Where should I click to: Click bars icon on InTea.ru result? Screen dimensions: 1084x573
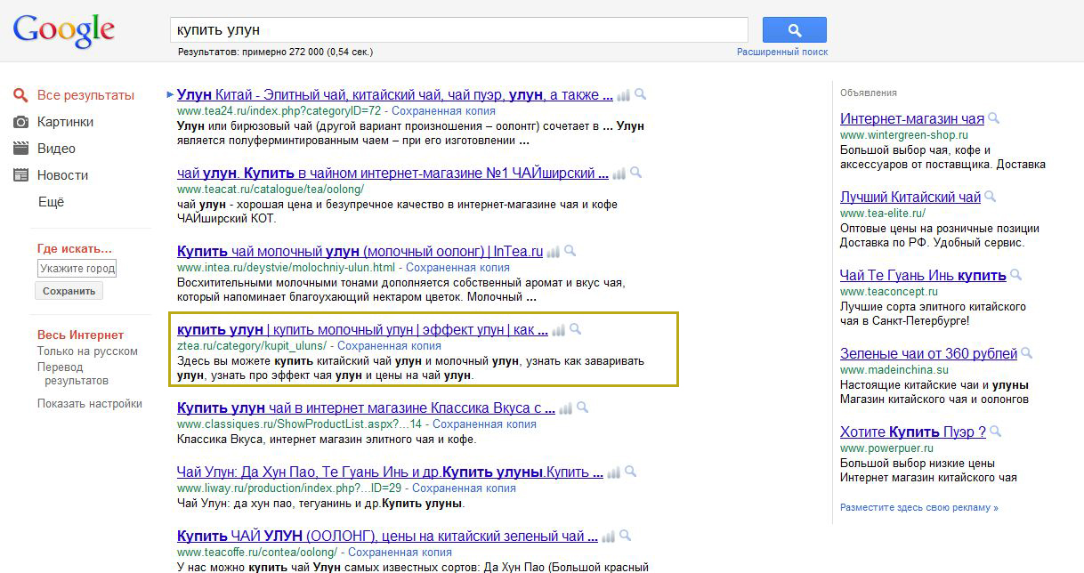tap(553, 252)
